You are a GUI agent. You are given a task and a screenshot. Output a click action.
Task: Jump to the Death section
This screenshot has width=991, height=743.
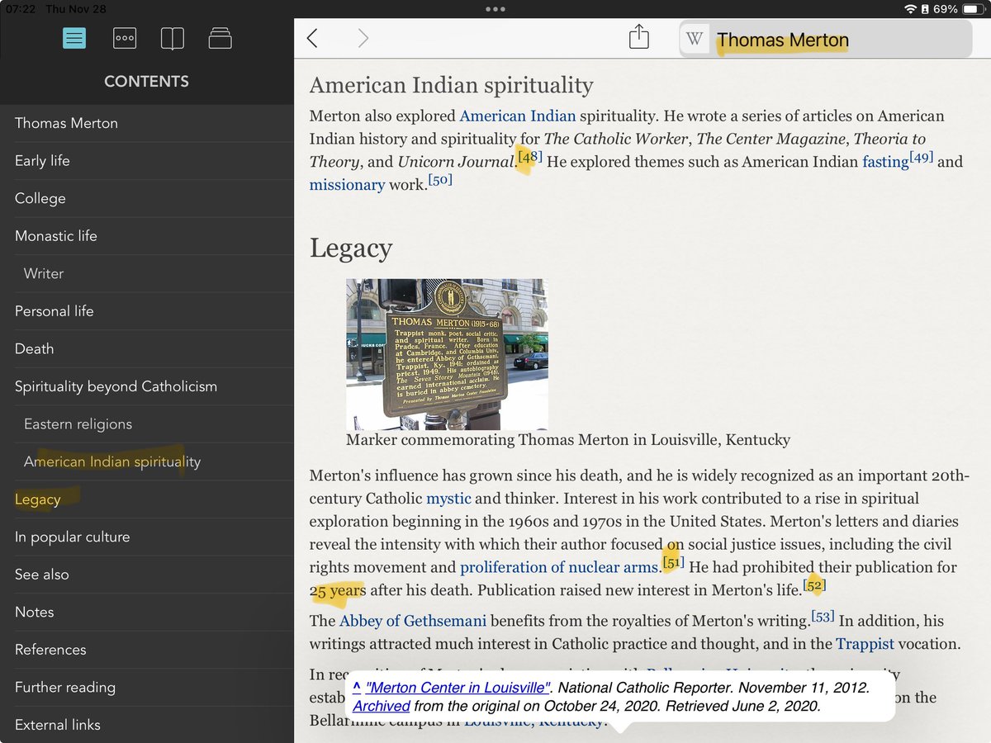(x=147, y=348)
